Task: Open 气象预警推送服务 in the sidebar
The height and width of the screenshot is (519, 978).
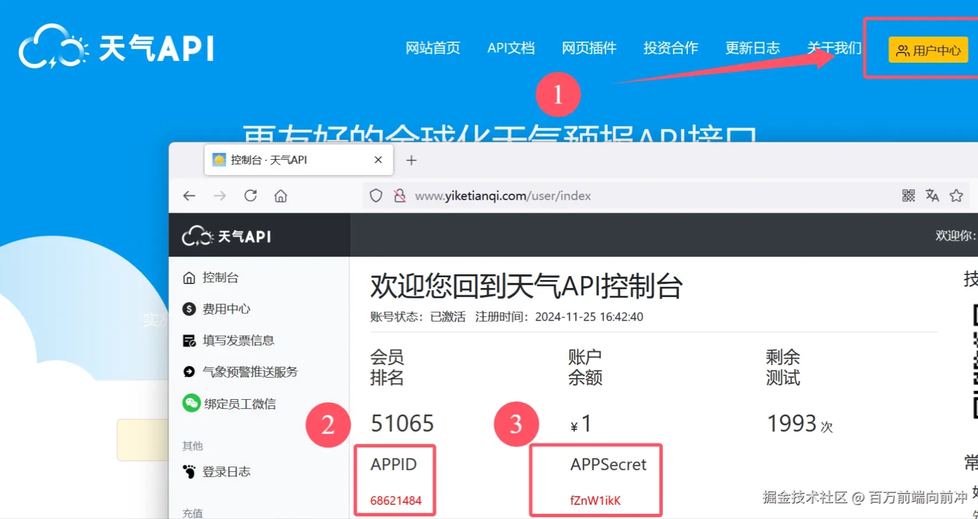Action: pyautogui.click(x=241, y=372)
